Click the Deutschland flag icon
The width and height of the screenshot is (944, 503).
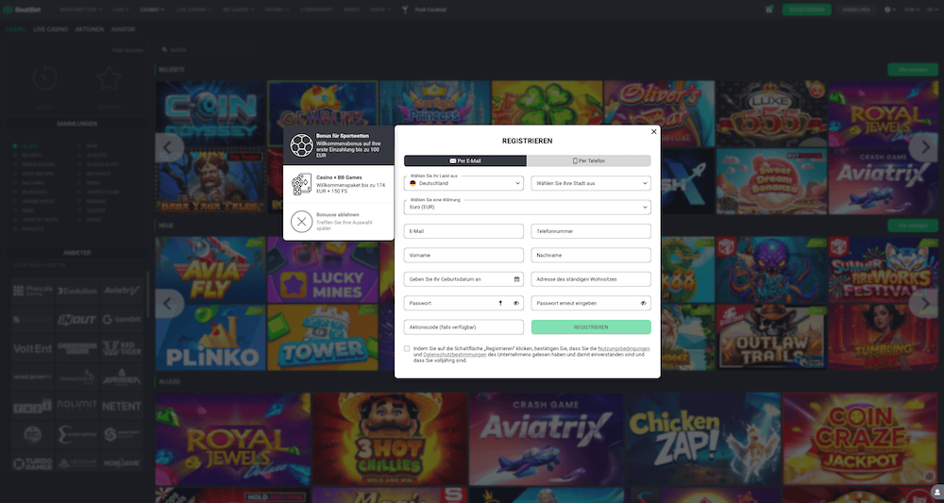click(x=413, y=183)
